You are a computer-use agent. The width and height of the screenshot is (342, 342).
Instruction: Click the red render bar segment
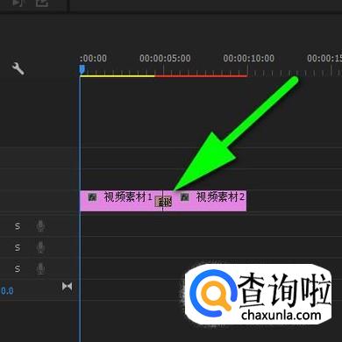(201, 76)
